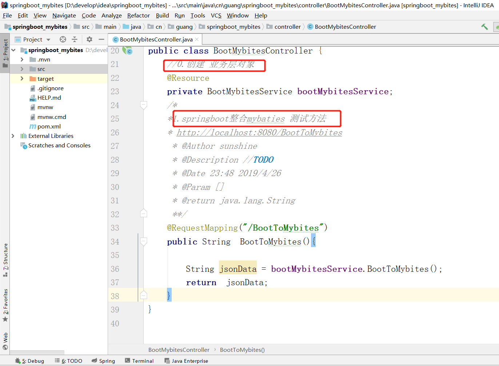The image size is (499, 366).
Task: Collapse the springboot_mybites project root
Action: point(13,50)
